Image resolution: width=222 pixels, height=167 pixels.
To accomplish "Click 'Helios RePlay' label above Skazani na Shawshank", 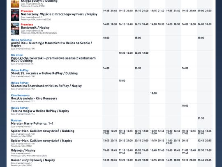I will pyautogui.click(x=20, y=83).
